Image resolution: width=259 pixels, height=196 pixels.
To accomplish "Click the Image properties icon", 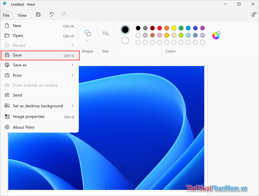I will point(7,116).
